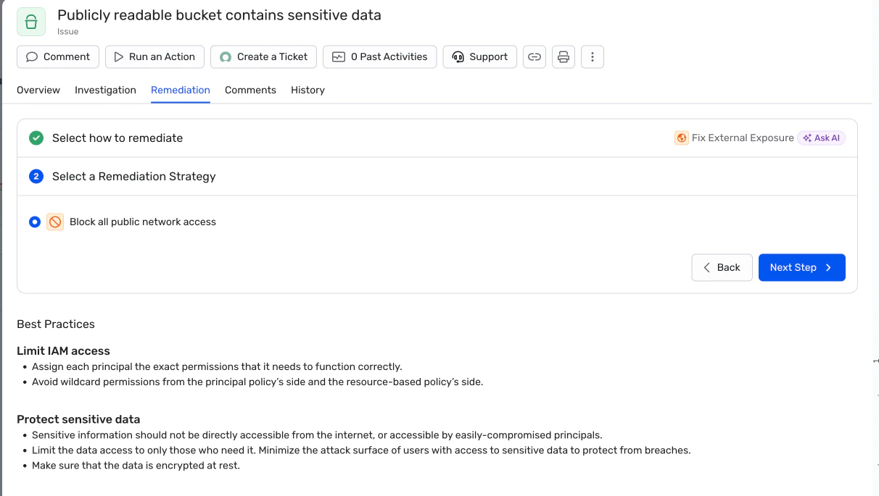Go back with the Back button
The width and height of the screenshot is (879, 496).
click(x=722, y=267)
